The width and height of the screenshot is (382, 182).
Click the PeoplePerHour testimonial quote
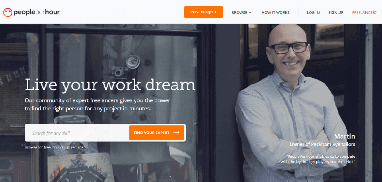(x=321, y=159)
